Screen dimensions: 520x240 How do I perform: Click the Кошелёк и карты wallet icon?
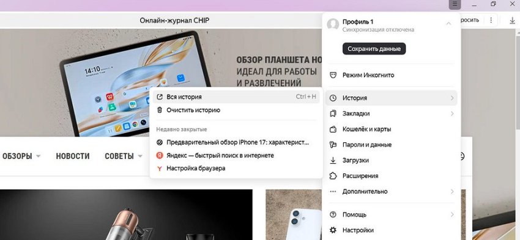pos(333,129)
